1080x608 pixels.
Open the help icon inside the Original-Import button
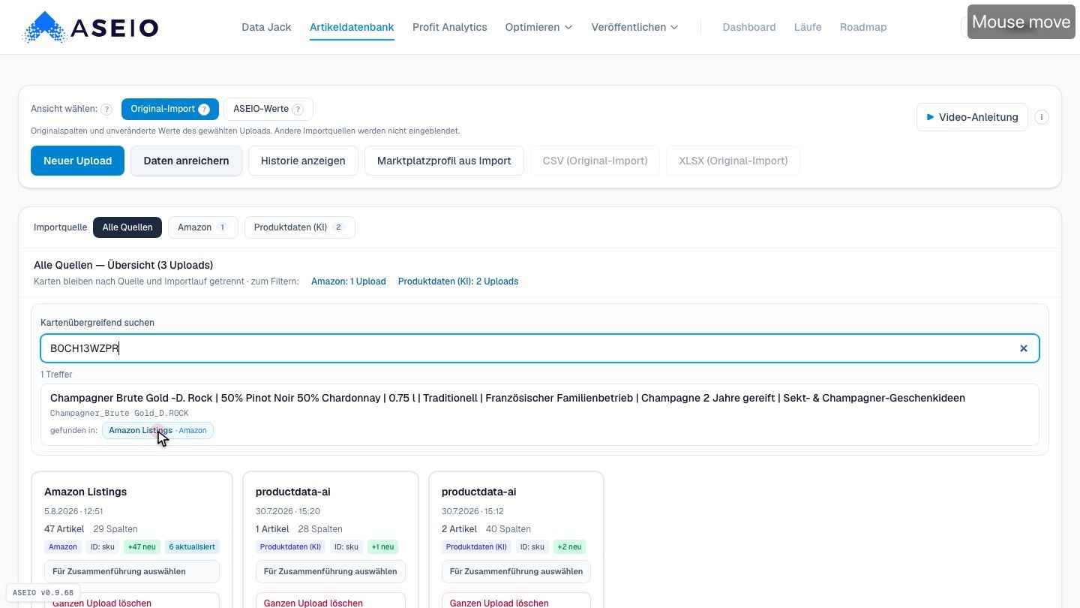pos(204,110)
